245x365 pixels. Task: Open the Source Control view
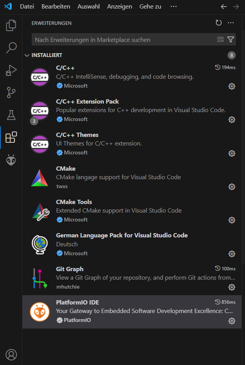11,93
